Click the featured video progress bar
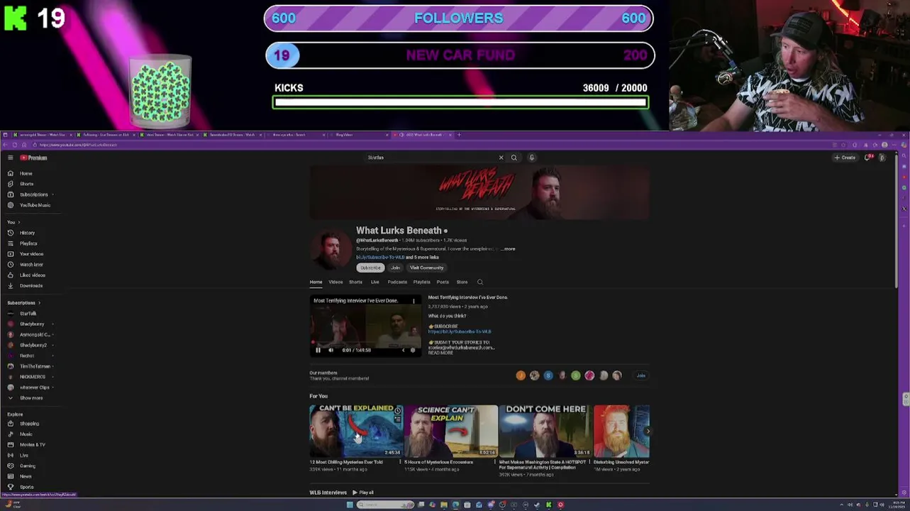Viewport: 910px width, 511px height. pos(365,344)
